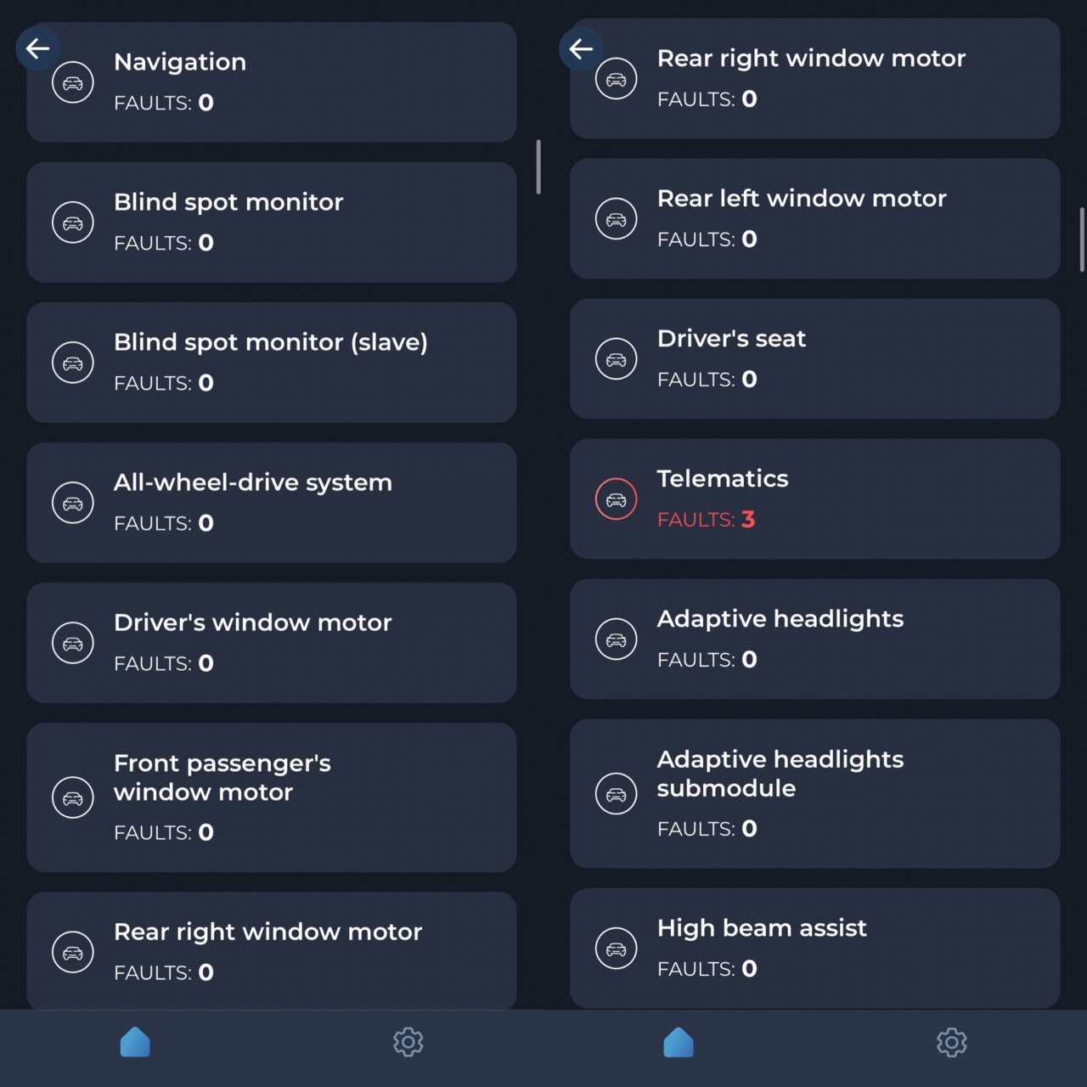The image size is (1087, 1087).
Task: Click car icon beside High beam assist
Action: (617, 949)
